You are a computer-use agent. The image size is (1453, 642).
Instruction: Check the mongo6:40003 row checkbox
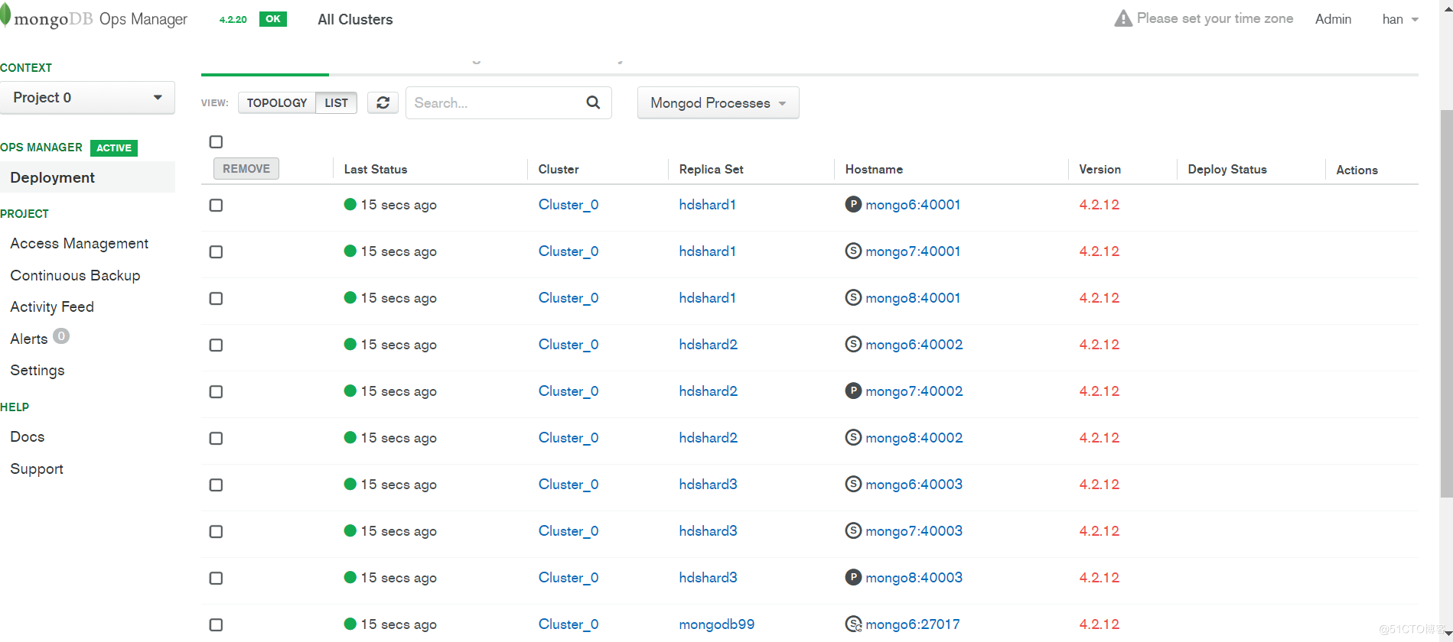[216, 485]
